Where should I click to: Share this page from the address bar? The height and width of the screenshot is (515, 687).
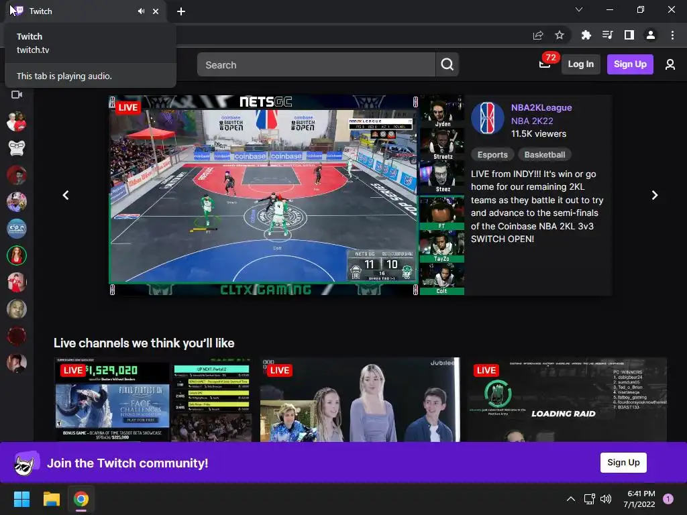pyautogui.click(x=538, y=35)
